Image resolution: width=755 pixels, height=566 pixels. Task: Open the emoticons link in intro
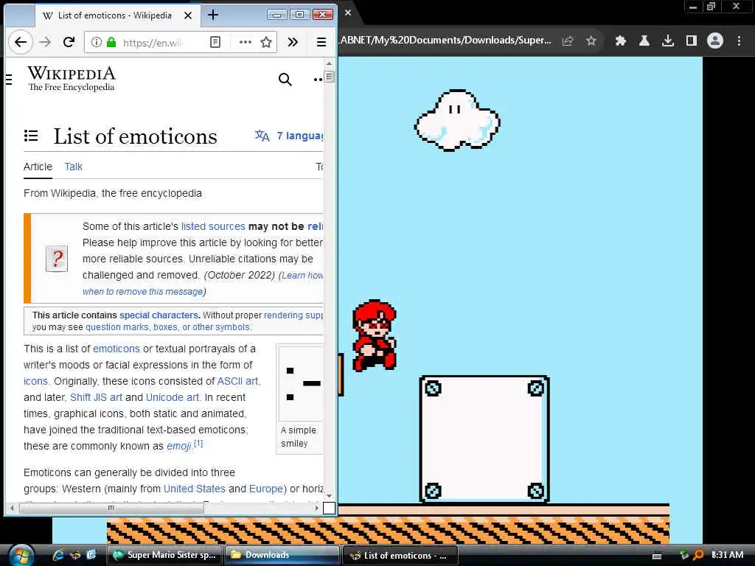coord(116,349)
